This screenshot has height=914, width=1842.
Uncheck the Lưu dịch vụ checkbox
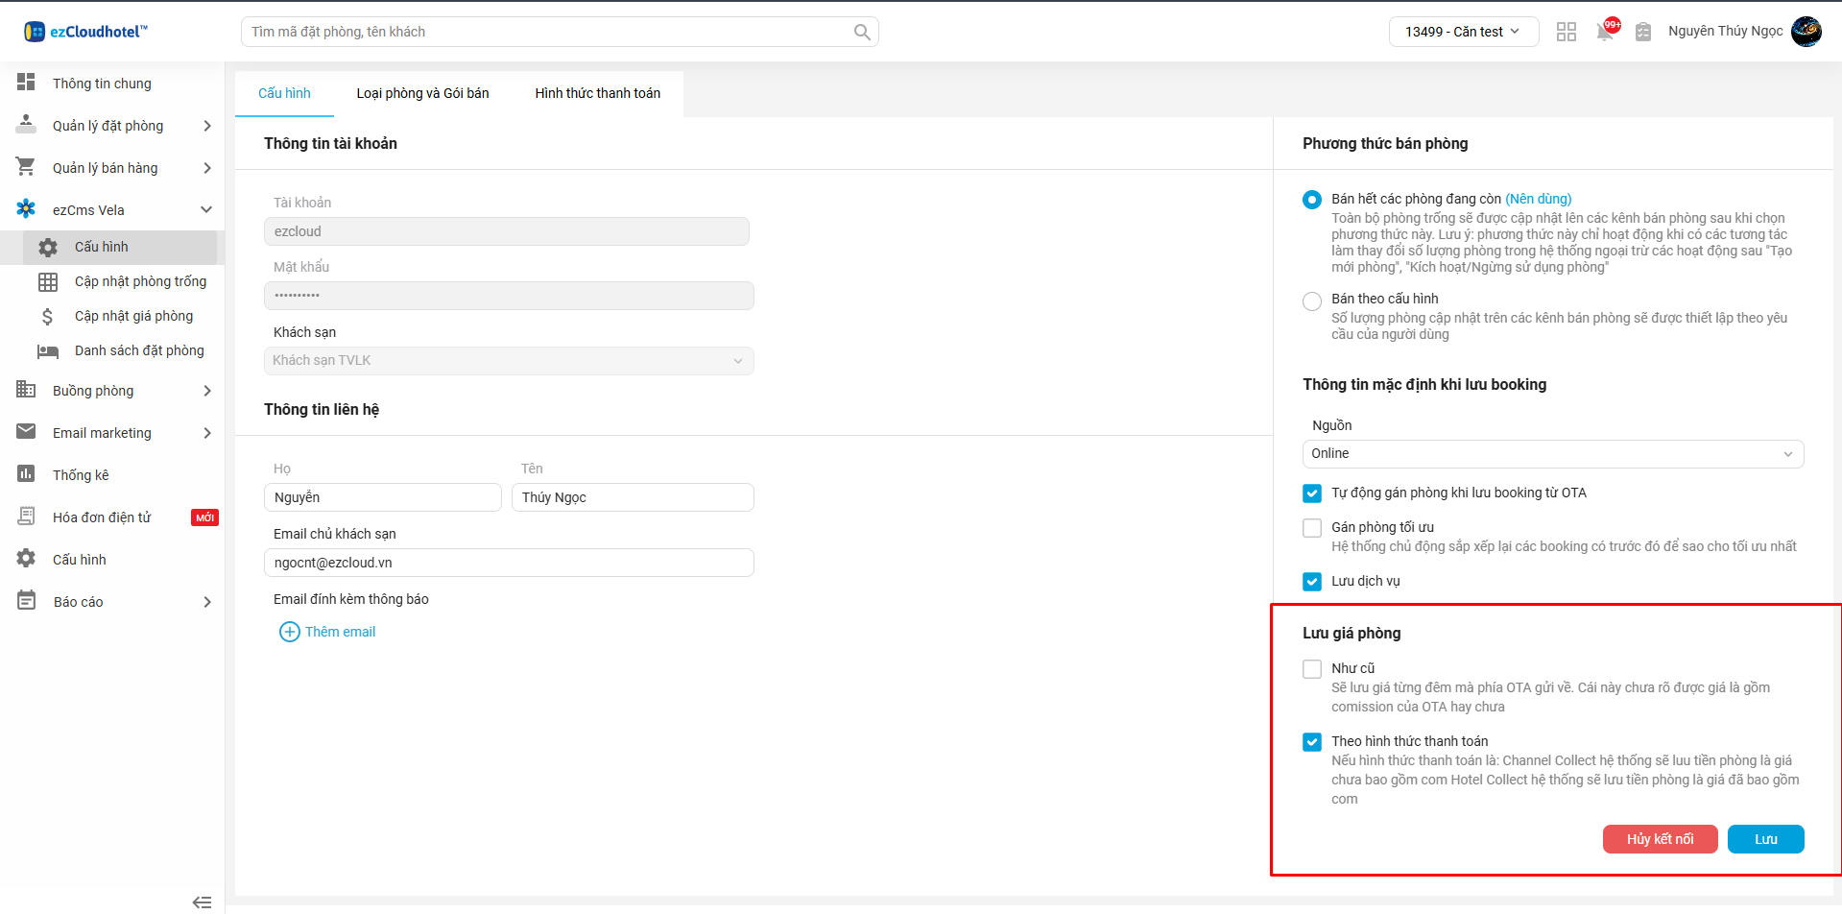point(1312,582)
